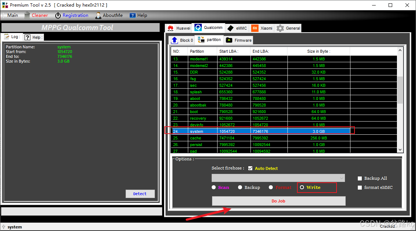The height and width of the screenshot is (231, 416).
Task: Click the Detect button
Action: point(140,194)
